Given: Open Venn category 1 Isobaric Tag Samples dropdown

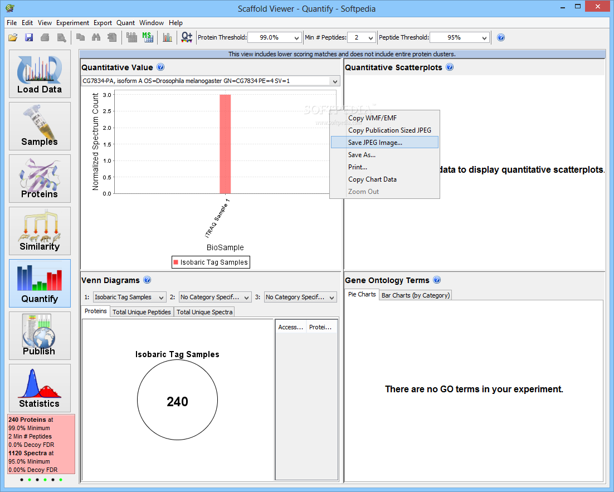Looking at the screenshot, I should pyautogui.click(x=130, y=298).
